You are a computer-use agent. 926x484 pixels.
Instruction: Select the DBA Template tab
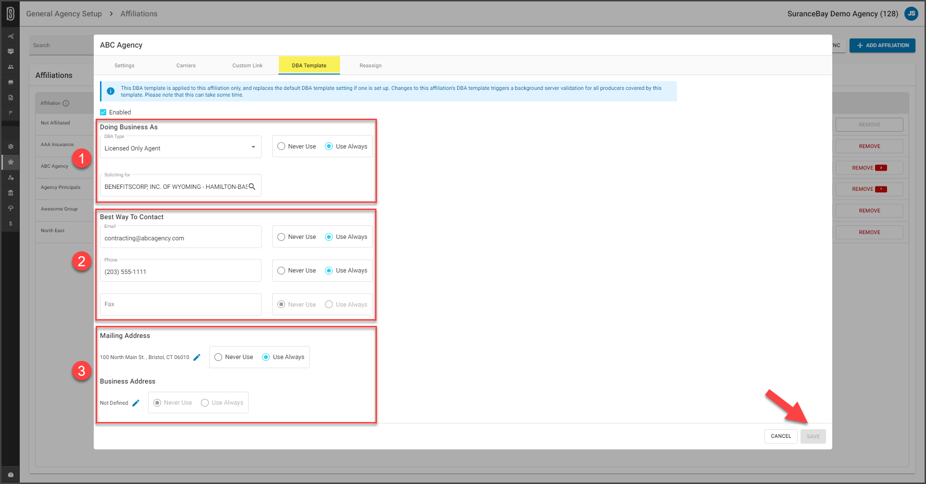309,65
